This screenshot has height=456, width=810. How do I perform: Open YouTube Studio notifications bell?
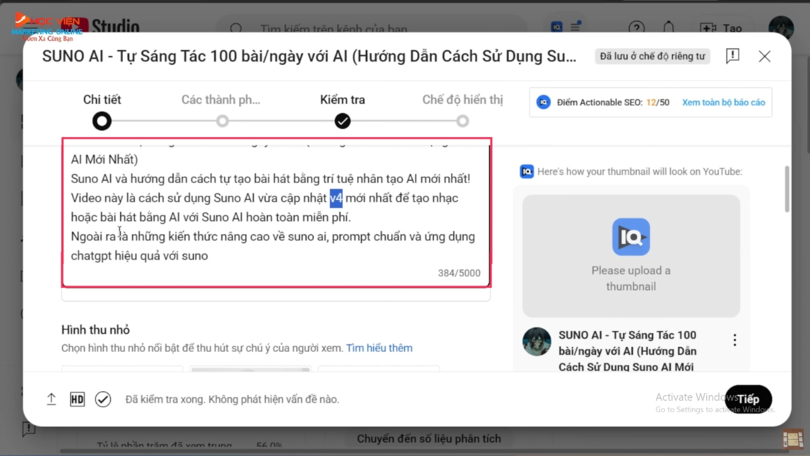click(668, 28)
